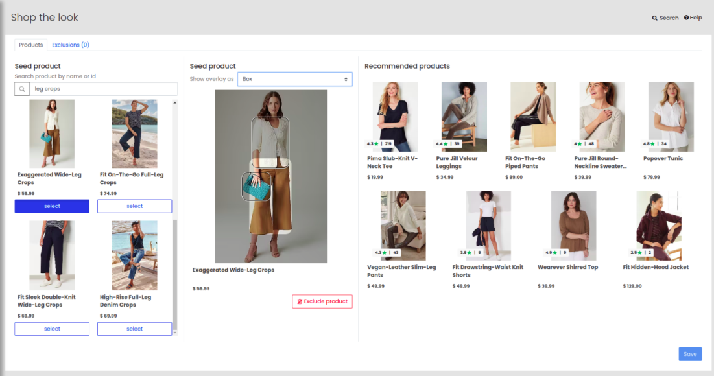Click the Exclude product button
The height and width of the screenshot is (376, 714).
322,301
